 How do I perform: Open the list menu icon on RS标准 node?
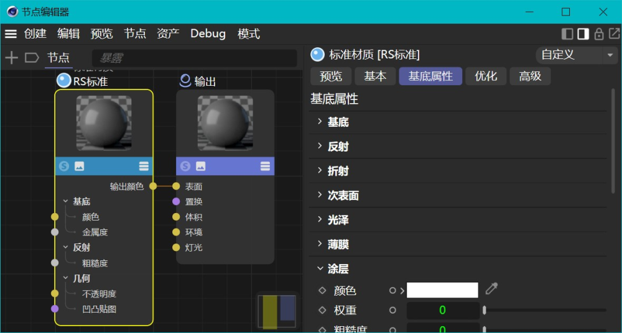[144, 166]
